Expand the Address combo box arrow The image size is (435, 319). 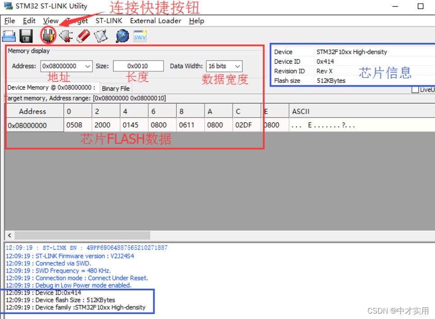87,66
